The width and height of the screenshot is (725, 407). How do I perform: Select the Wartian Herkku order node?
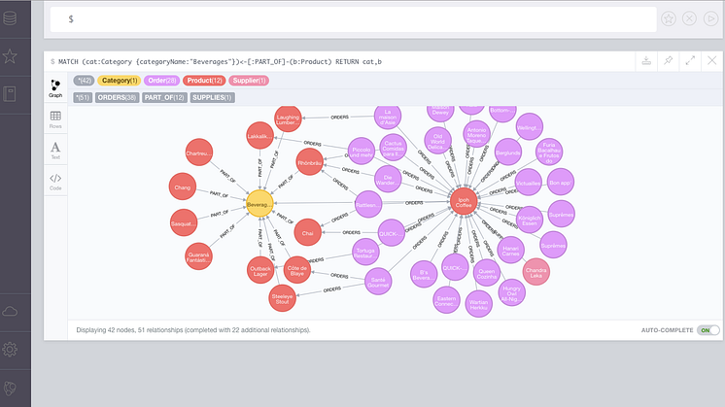point(478,303)
